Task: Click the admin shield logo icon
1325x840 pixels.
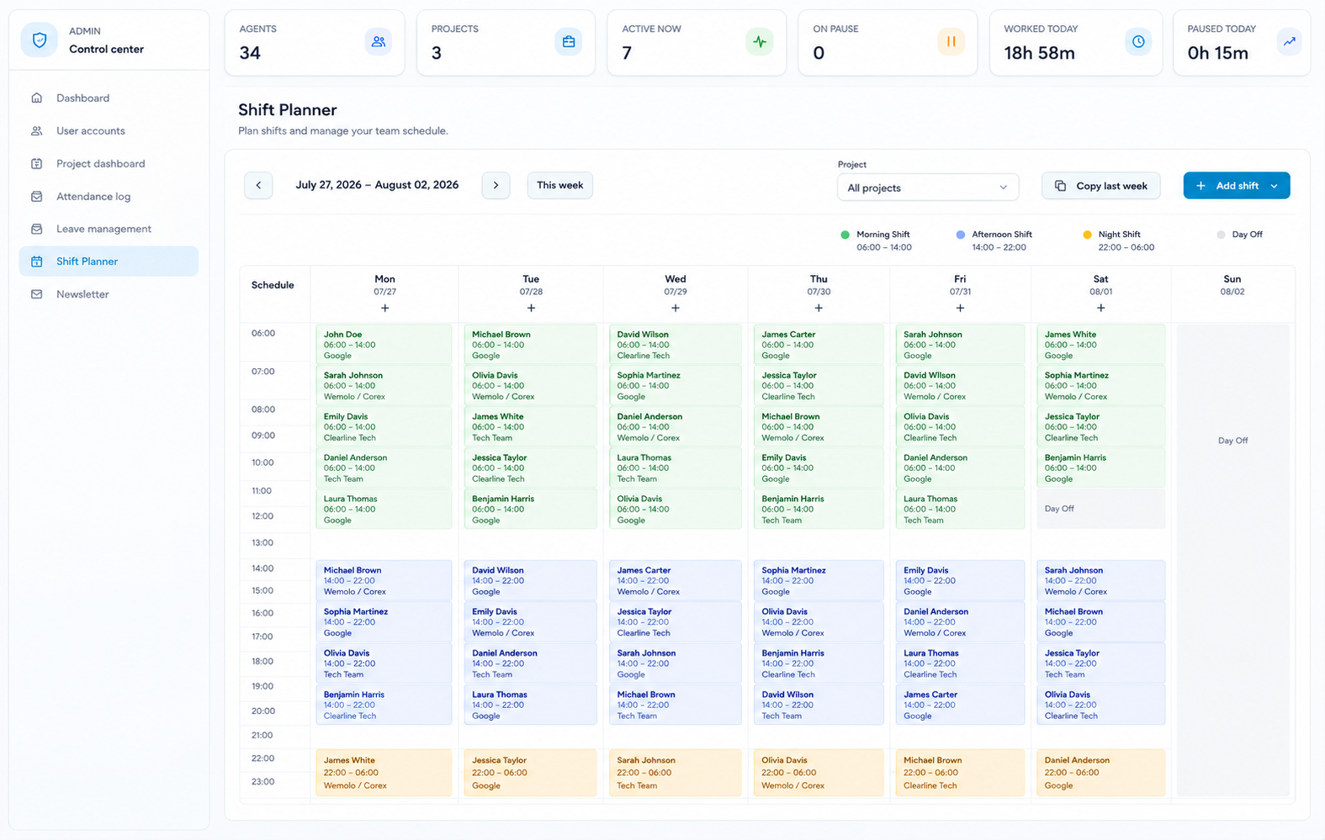Action: pyautogui.click(x=39, y=40)
